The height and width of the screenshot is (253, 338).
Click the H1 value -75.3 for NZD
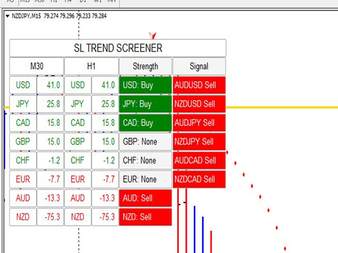coord(105,217)
